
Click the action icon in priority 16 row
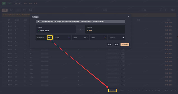coord(8,69)
